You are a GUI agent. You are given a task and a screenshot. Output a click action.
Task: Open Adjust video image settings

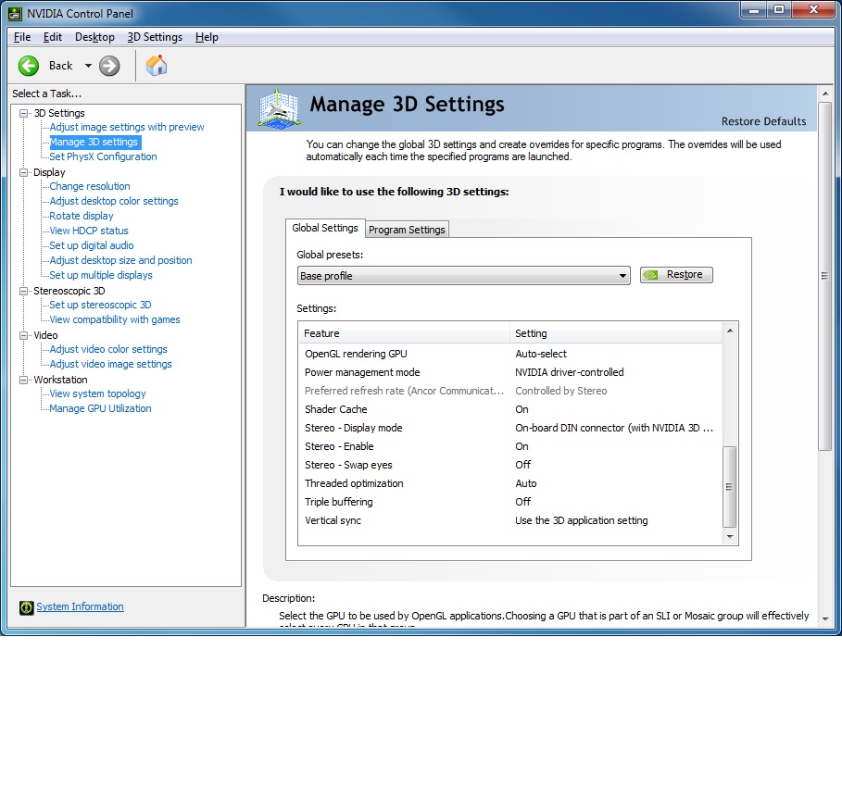[110, 365]
